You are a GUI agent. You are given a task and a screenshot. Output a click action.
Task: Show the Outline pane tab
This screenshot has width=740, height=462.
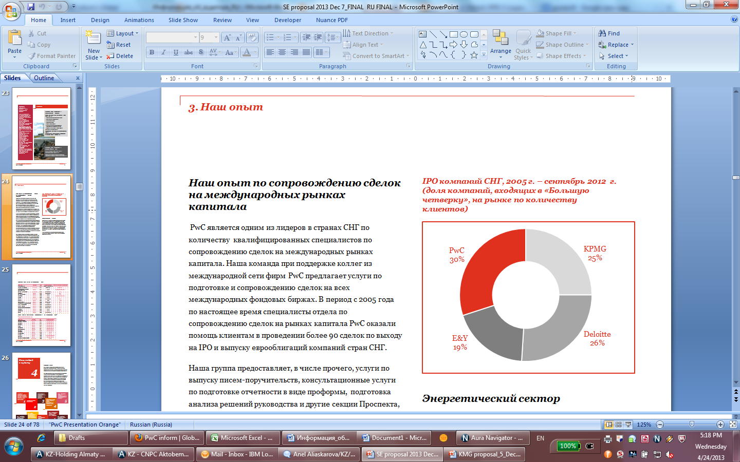click(x=44, y=78)
